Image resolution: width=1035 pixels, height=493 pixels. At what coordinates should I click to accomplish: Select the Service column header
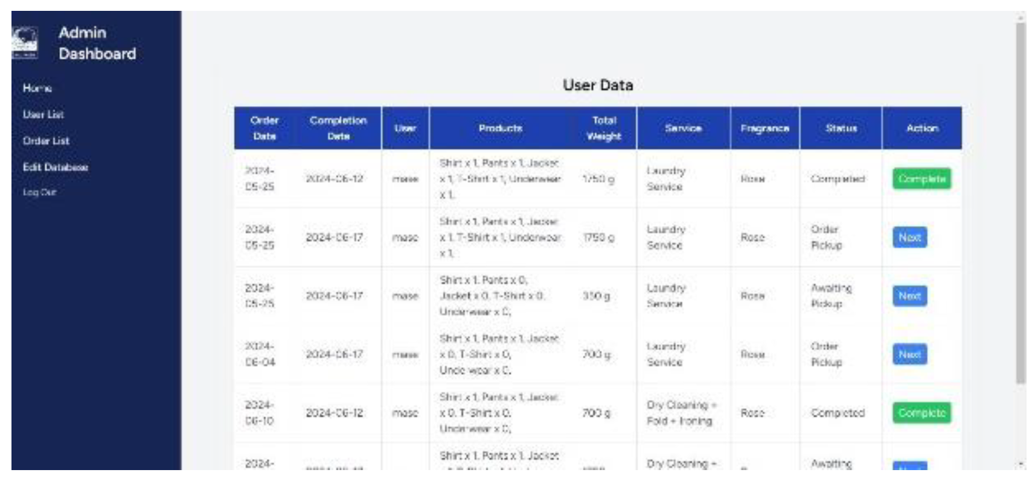[683, 128]
